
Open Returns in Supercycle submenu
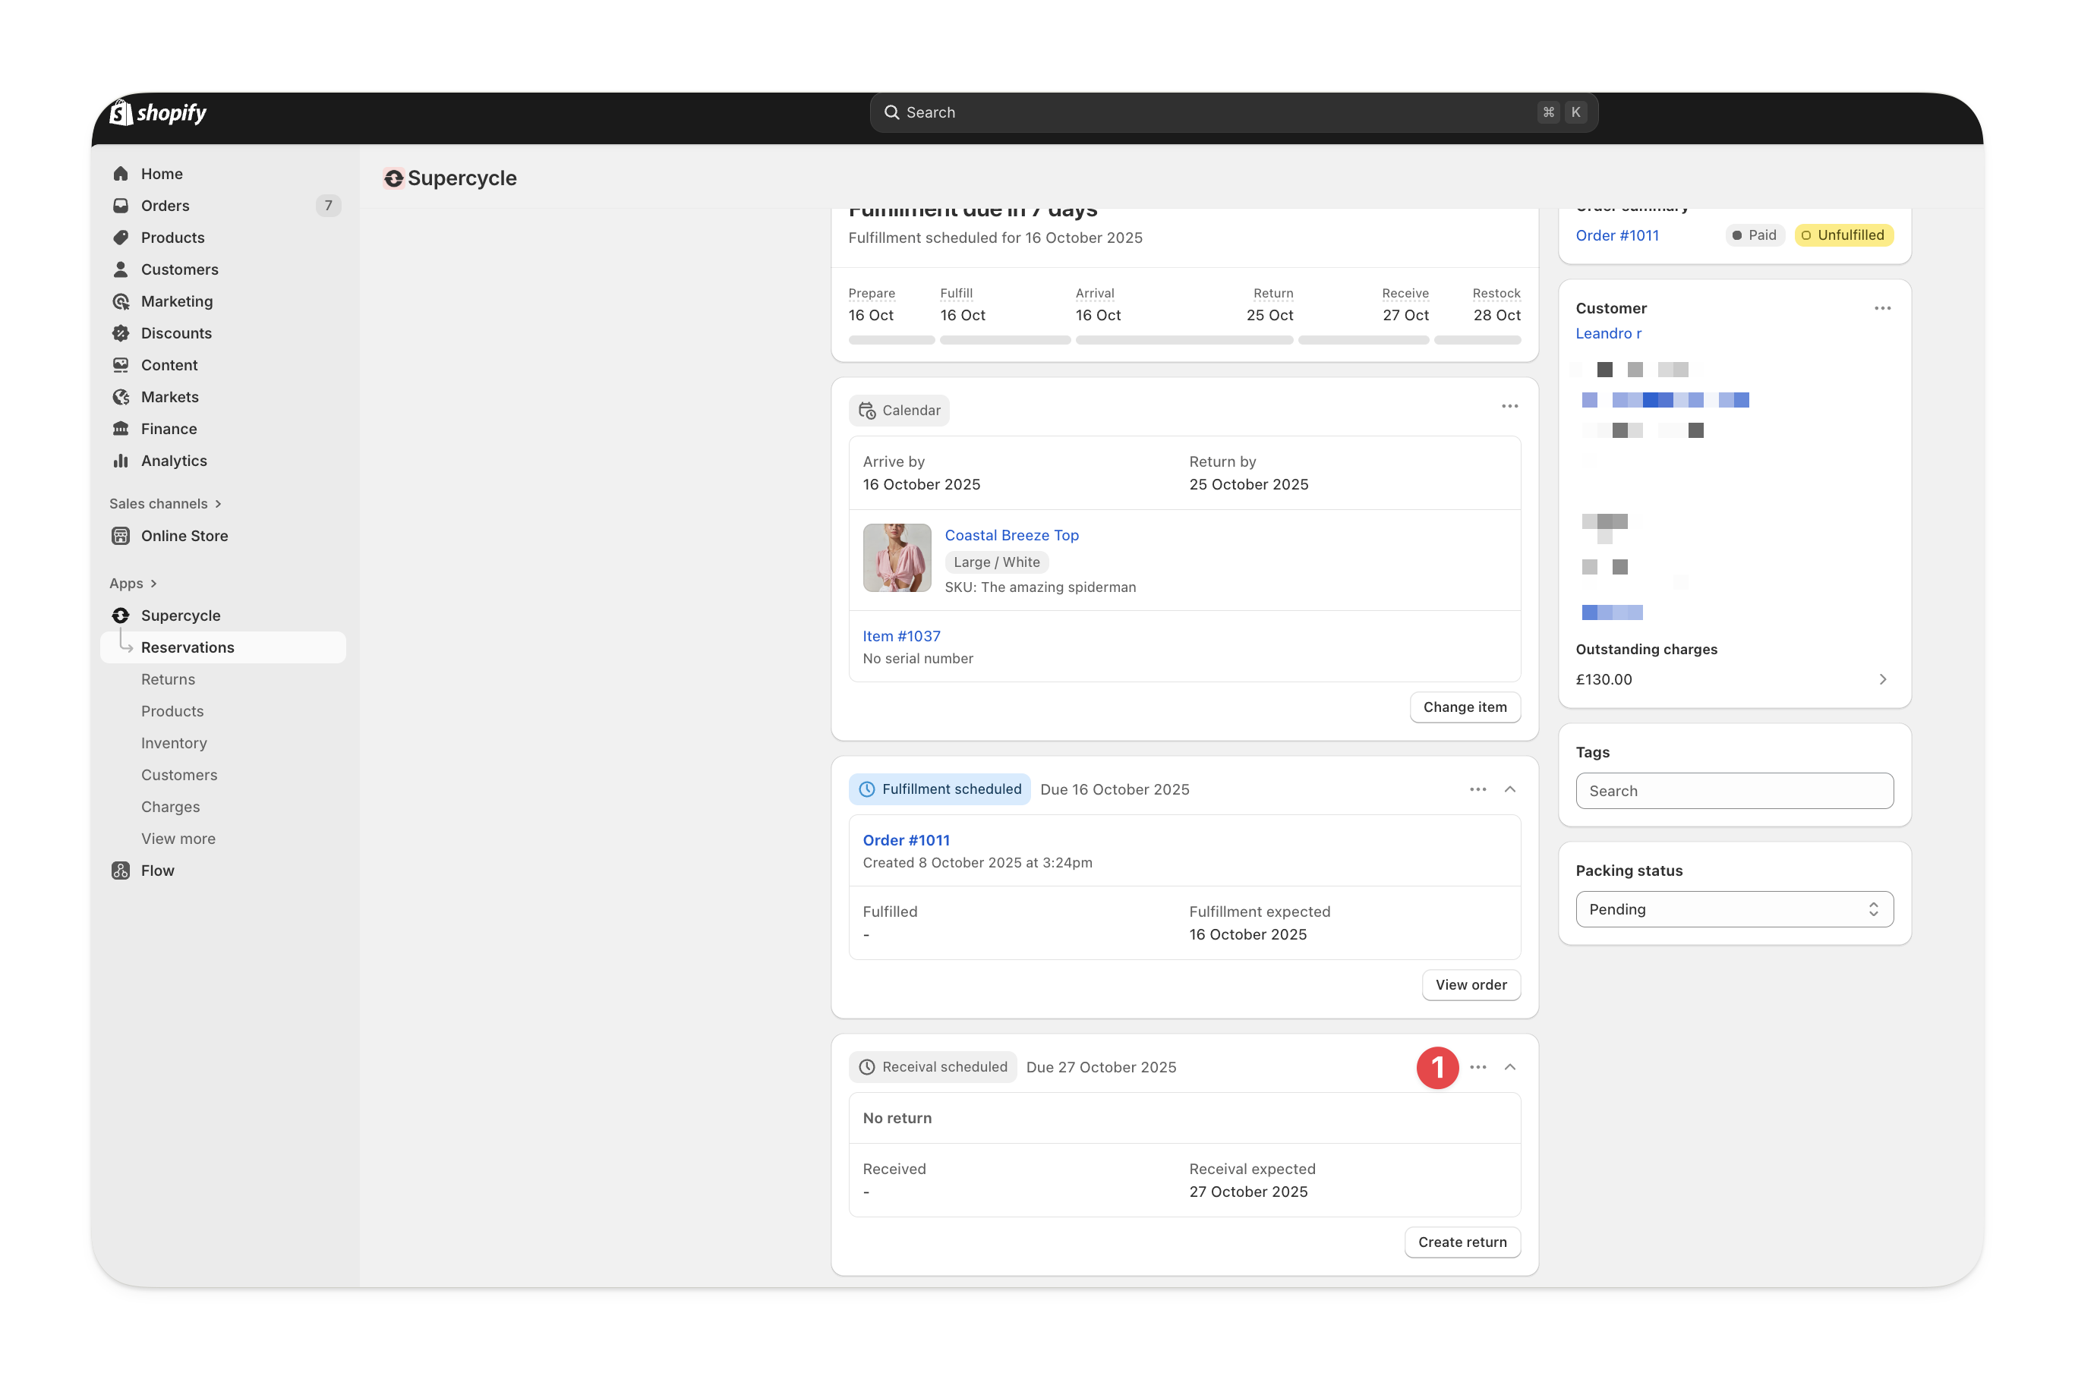point(168,679)
